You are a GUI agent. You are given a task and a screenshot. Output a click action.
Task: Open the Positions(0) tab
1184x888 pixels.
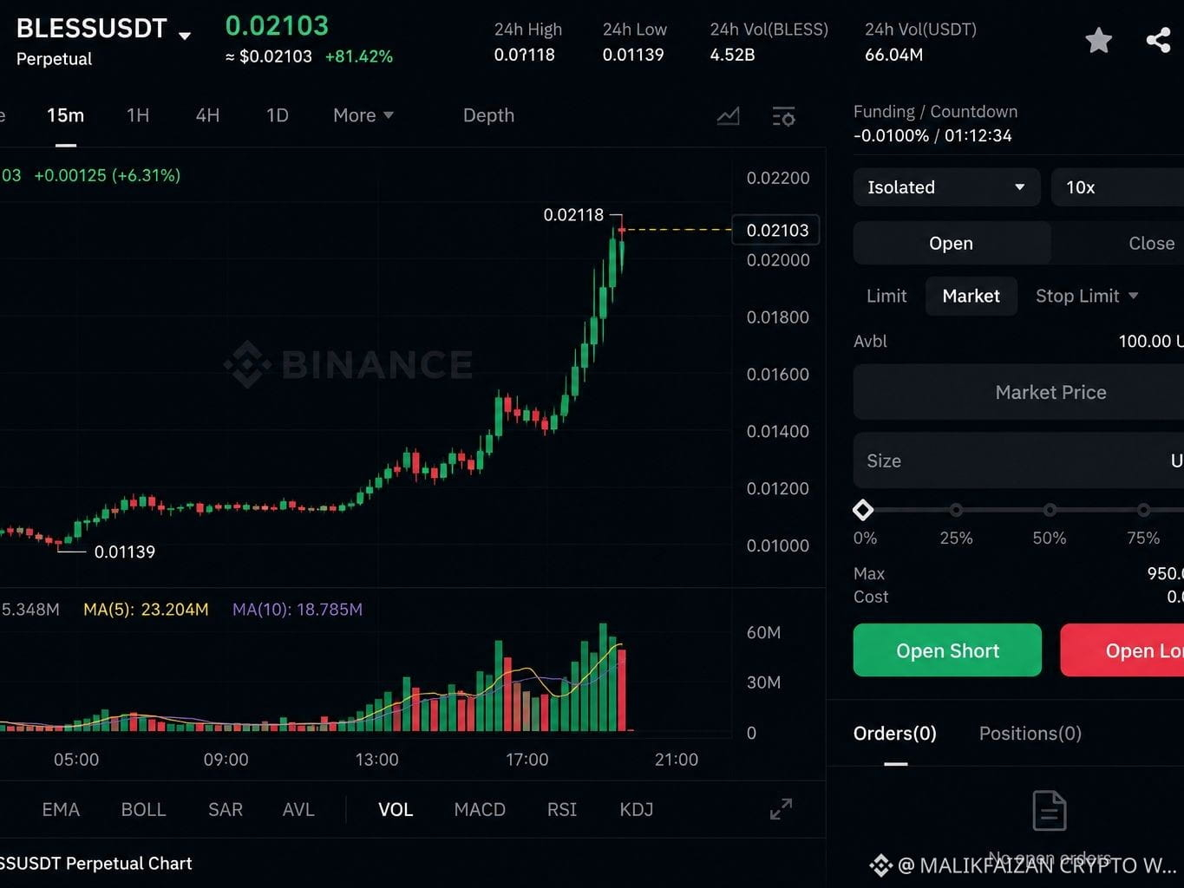tap(1030, 734)
